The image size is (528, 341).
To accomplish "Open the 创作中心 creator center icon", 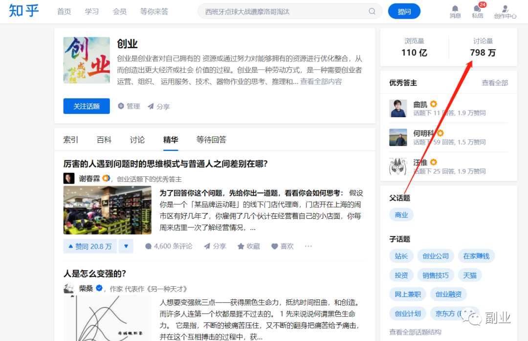I will point(505,9).
